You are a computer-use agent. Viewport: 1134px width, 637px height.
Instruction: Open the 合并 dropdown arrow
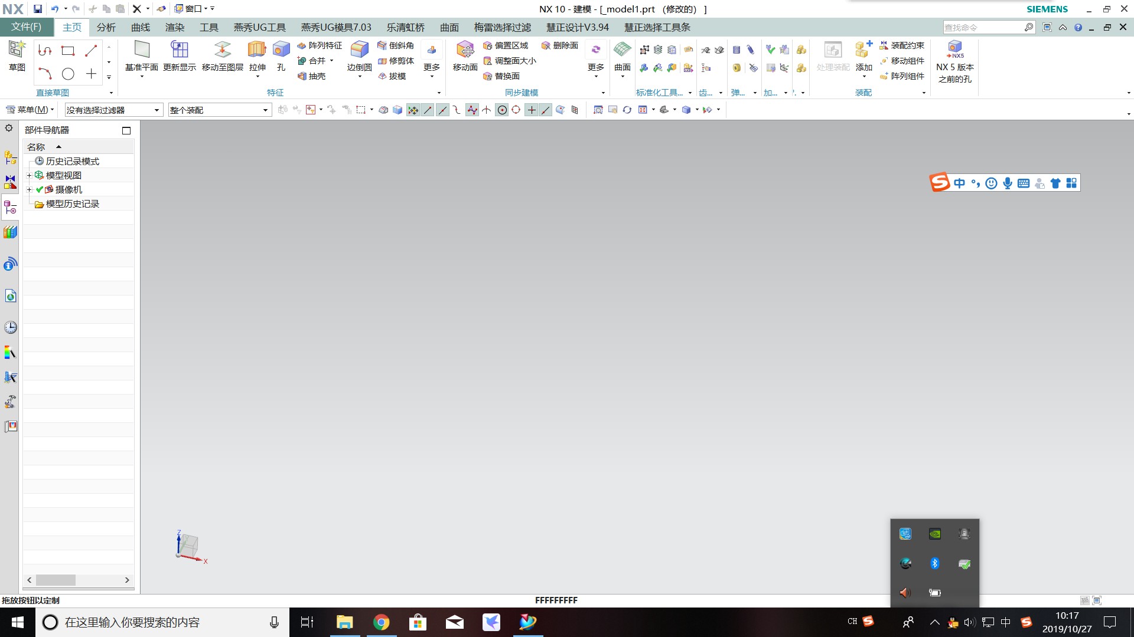tap(331, 61)
